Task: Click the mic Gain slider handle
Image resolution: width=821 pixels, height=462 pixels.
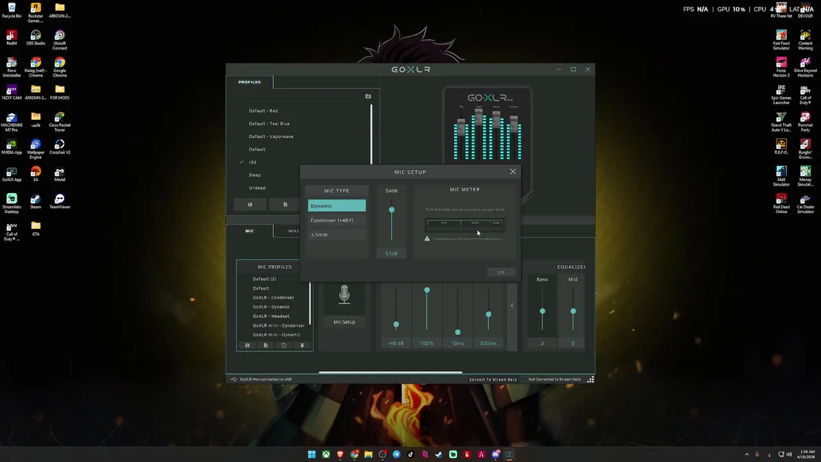Action: click(391, 210)
